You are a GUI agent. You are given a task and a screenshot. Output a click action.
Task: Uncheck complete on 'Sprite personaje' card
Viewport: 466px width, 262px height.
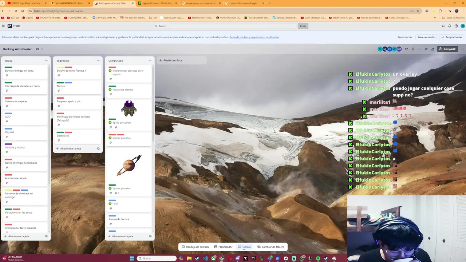(x=110, y=123)
